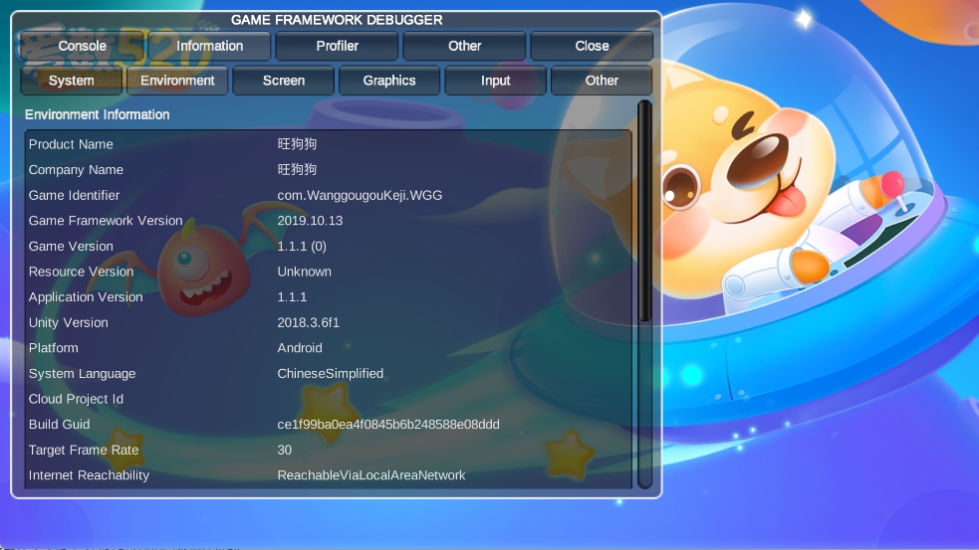Click Game Version value 1.1.1 (0)
The height and width of the screenshot is (550, 979).
pos(302,247)
